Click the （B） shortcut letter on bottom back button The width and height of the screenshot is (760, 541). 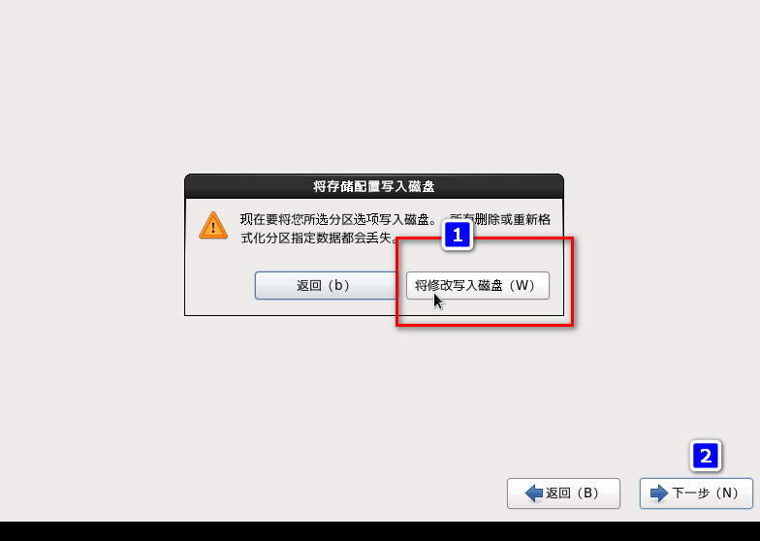point(587,493)
